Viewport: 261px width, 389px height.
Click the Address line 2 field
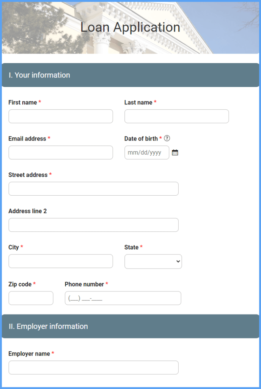click(93, 225)
